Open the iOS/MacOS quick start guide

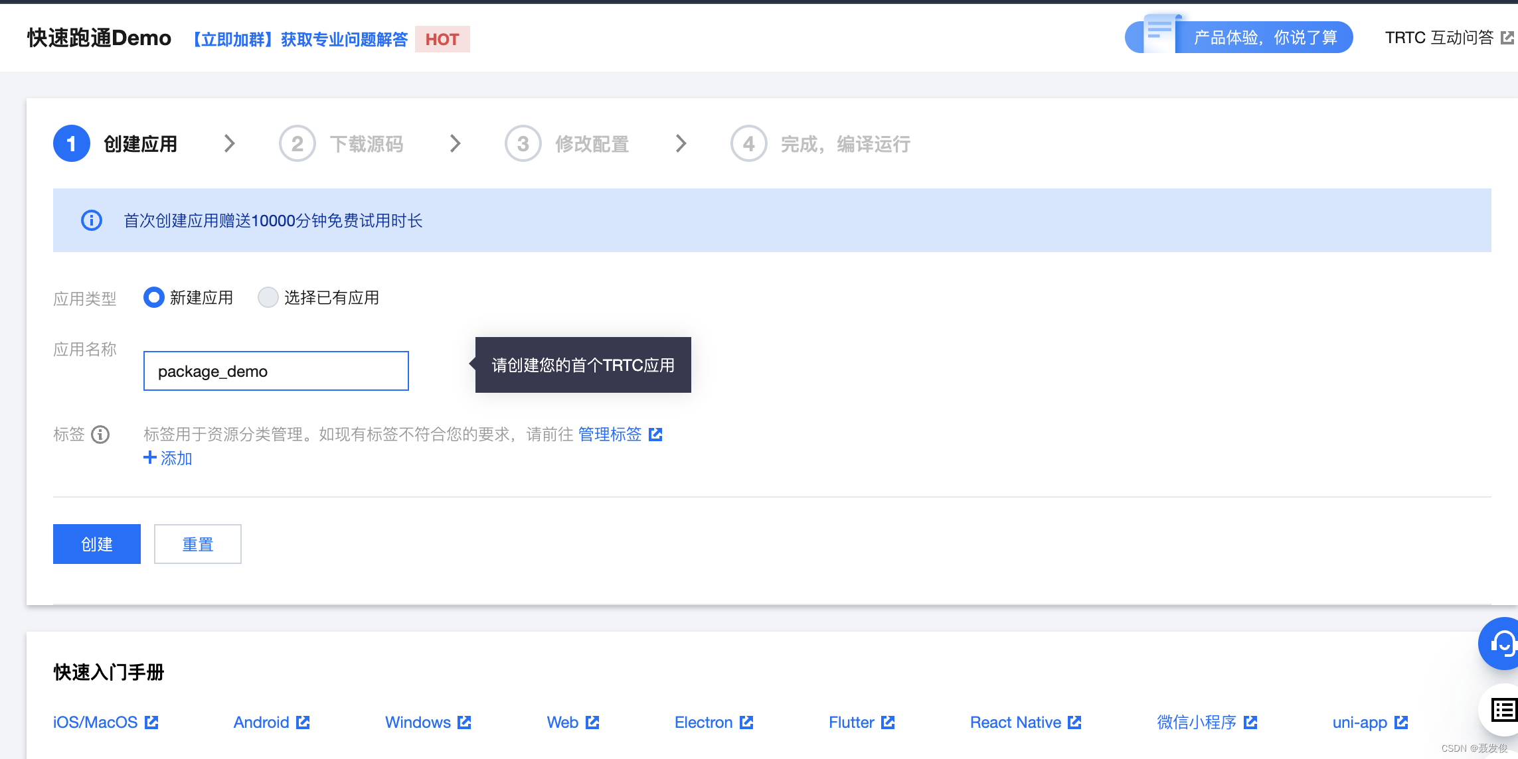point(95,722)
